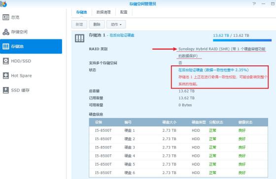Click the 0 Bytes available capacity value
The width and height of the screenshot is (276, 179).
coord(185,105)
